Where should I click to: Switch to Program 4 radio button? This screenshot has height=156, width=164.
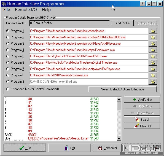(8, 50)
